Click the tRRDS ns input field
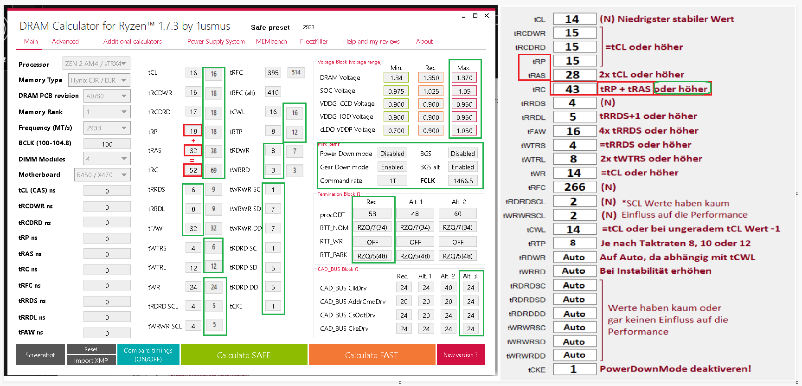This screenshot has height=386, width=802. click(x=107, y=302)
